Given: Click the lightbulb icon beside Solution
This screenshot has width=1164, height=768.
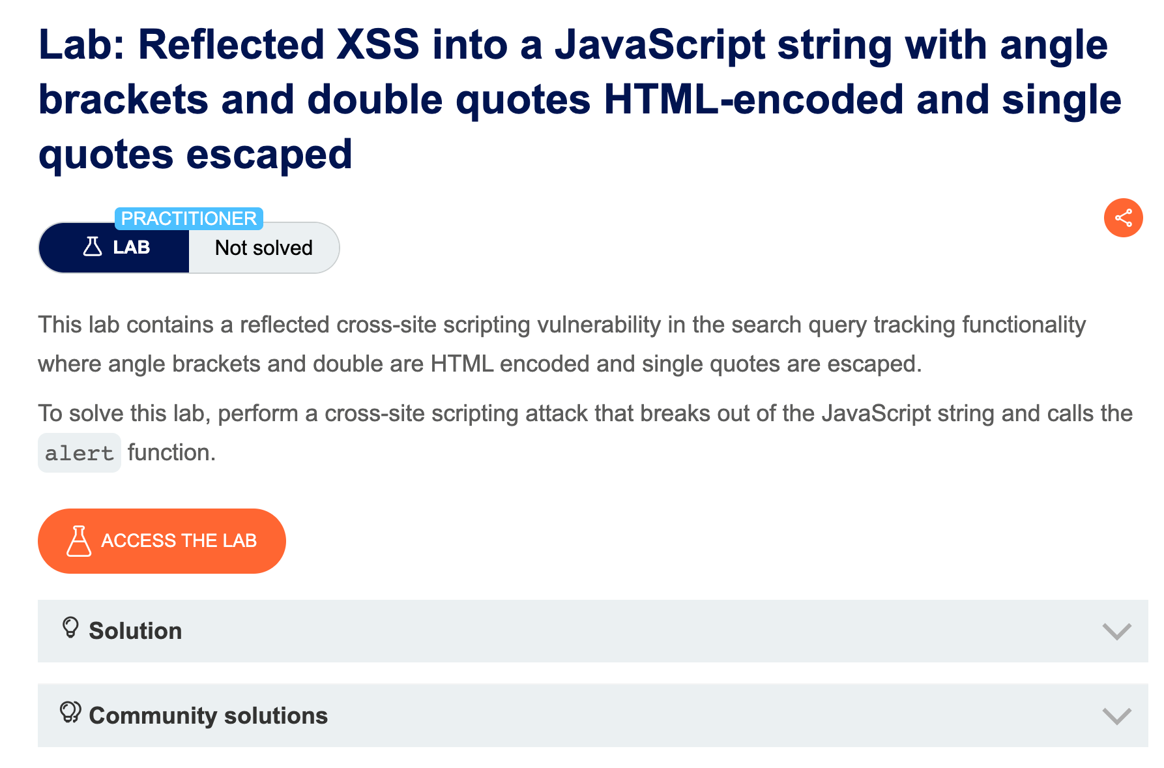Looking at the screenshot, I should [x=70, y=628].
